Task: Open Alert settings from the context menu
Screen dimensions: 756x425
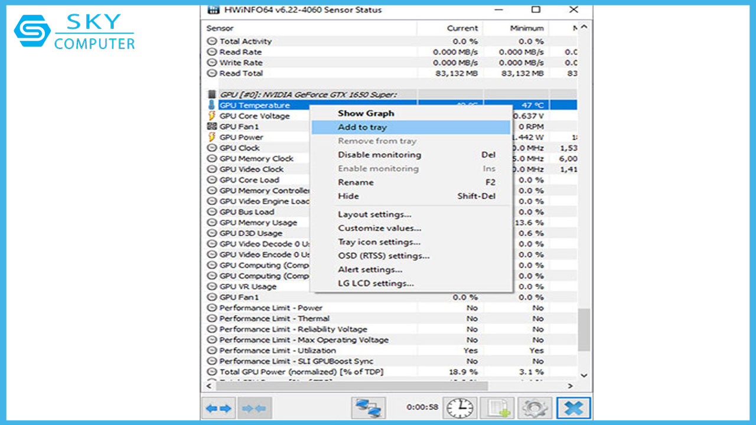Action: 370,270
